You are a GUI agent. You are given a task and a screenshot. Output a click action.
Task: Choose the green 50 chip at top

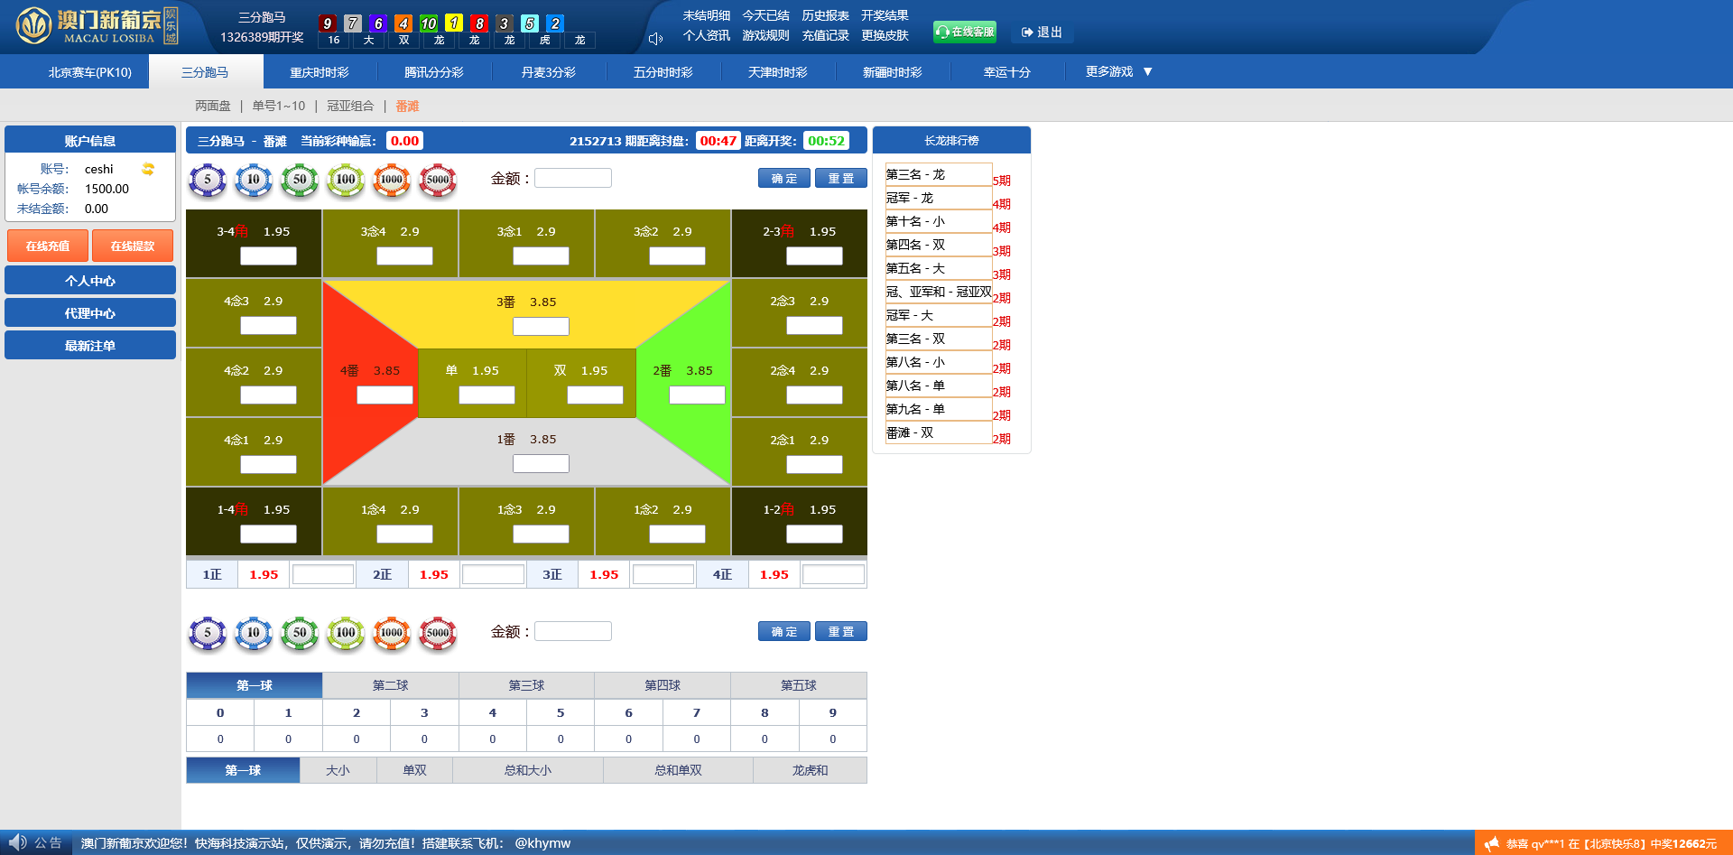tap(300, 180)
